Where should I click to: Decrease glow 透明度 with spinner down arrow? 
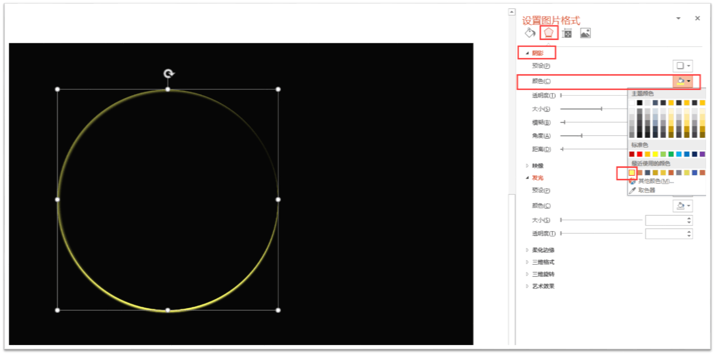pyautogui.click(x=690, y=236)
